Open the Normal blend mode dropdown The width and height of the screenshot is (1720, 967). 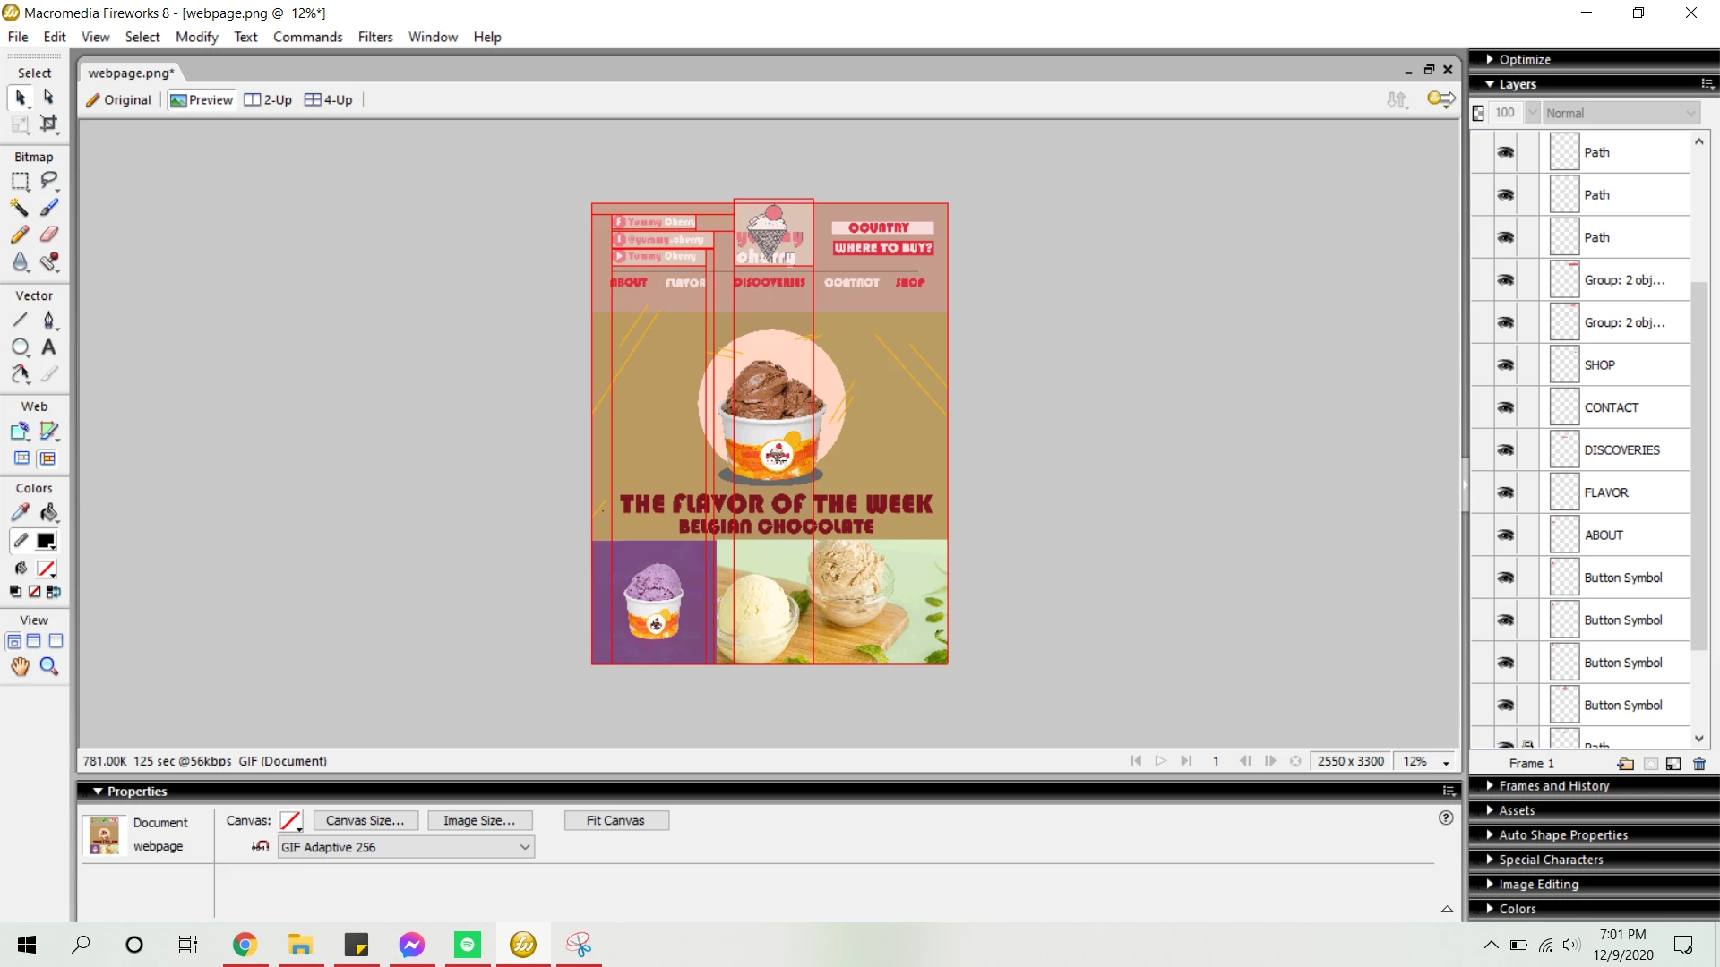tap(1620, 113)
